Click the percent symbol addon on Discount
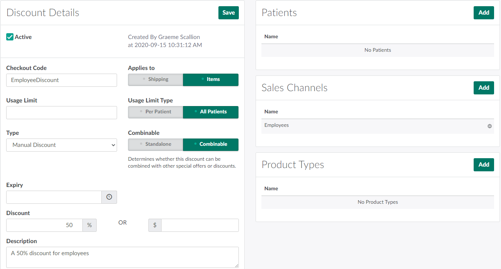501x269 pixels. click(89, 225)
